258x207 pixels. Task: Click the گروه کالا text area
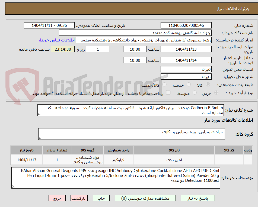pyautogui.click(x=132, y=134)
